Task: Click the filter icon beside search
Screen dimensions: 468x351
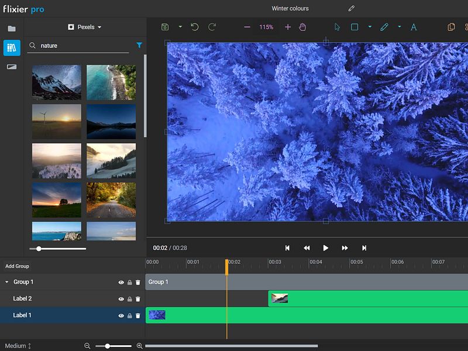Action: click(x=139, y=45)
